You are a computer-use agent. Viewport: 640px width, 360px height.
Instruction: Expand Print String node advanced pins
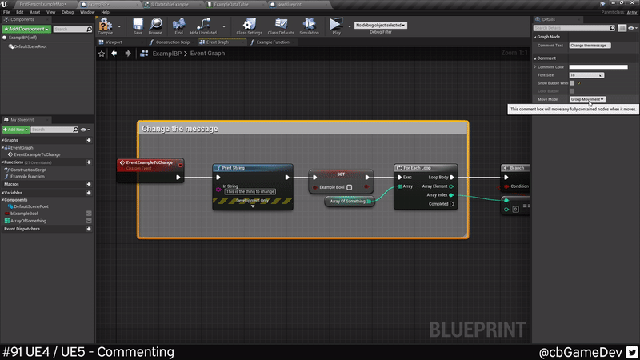[253, 206]
